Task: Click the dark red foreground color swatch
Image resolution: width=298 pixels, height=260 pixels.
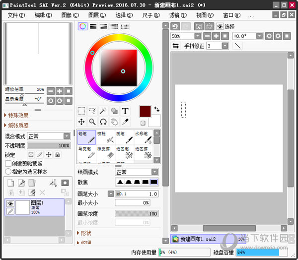Action: coord(145,111)
